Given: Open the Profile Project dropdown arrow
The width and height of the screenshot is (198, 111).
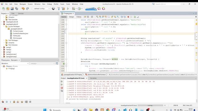Looking at the screenshot, I should (x=82, y=9).
